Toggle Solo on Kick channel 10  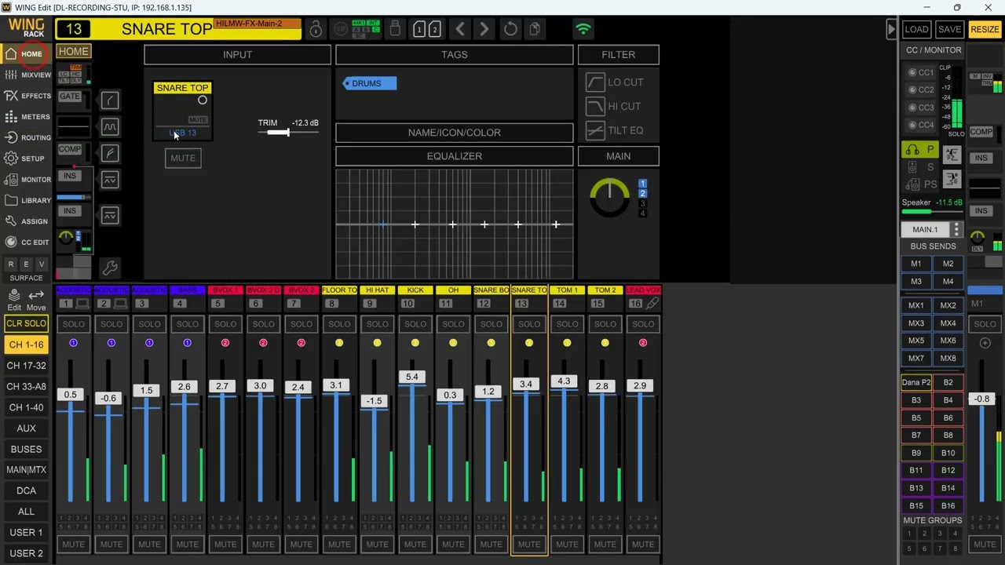tap(415, 324)
